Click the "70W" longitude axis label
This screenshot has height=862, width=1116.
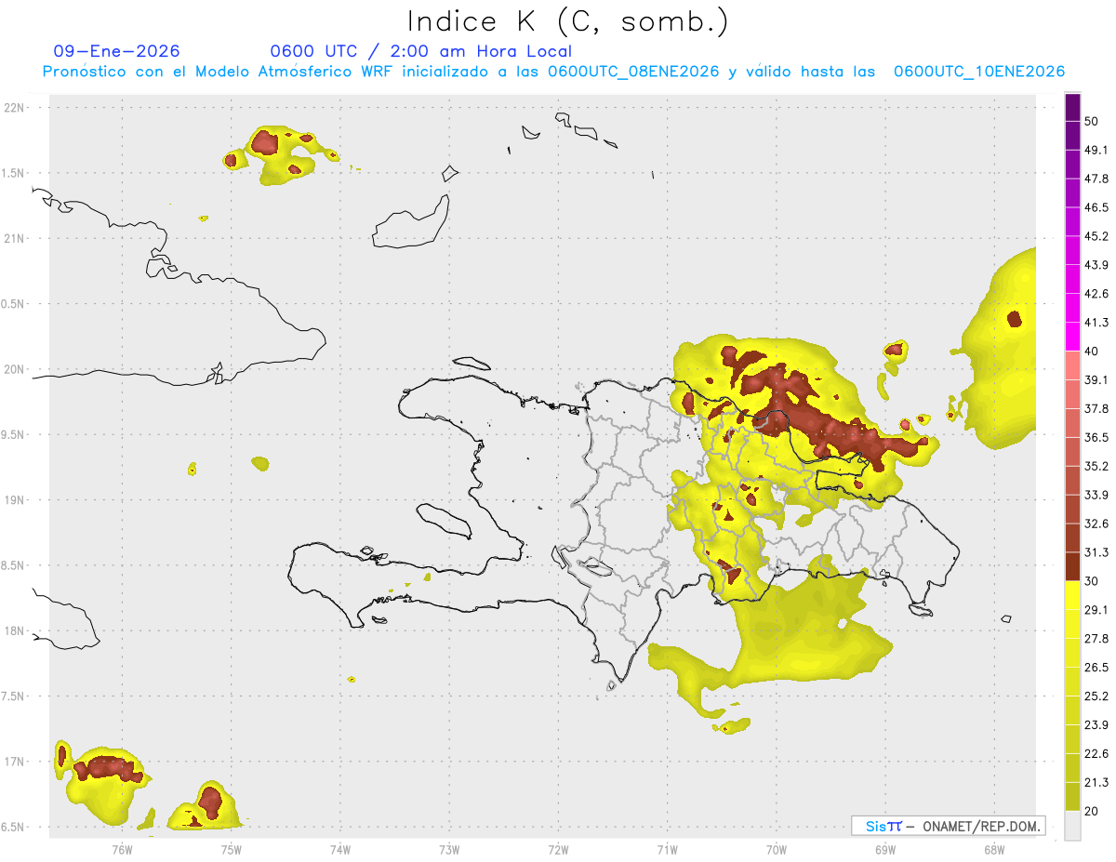(777, 850)
